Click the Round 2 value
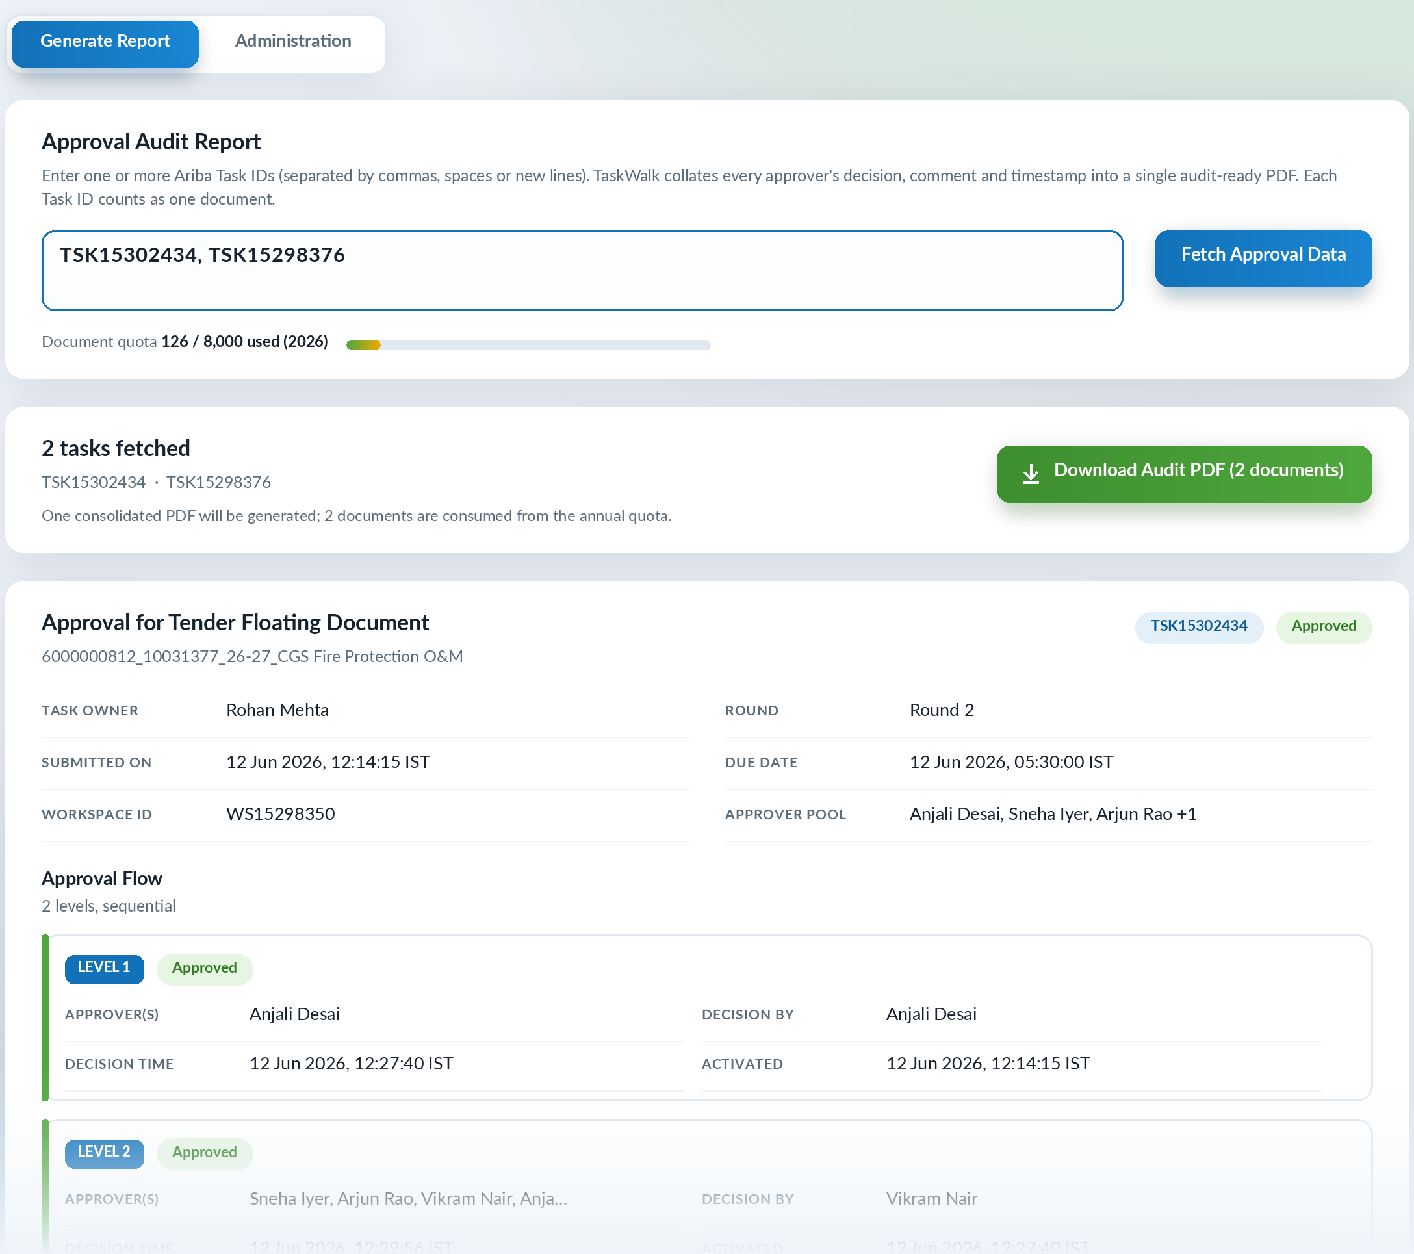The image size is (1414, 1254). click(942, 710)
